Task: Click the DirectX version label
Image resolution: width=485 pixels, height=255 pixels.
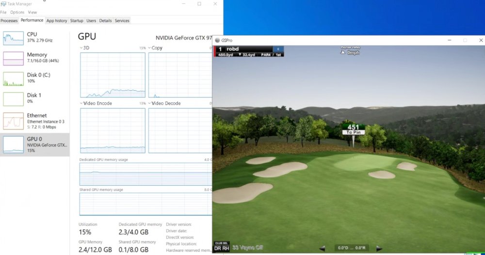Action: click(x=180, y=238)
